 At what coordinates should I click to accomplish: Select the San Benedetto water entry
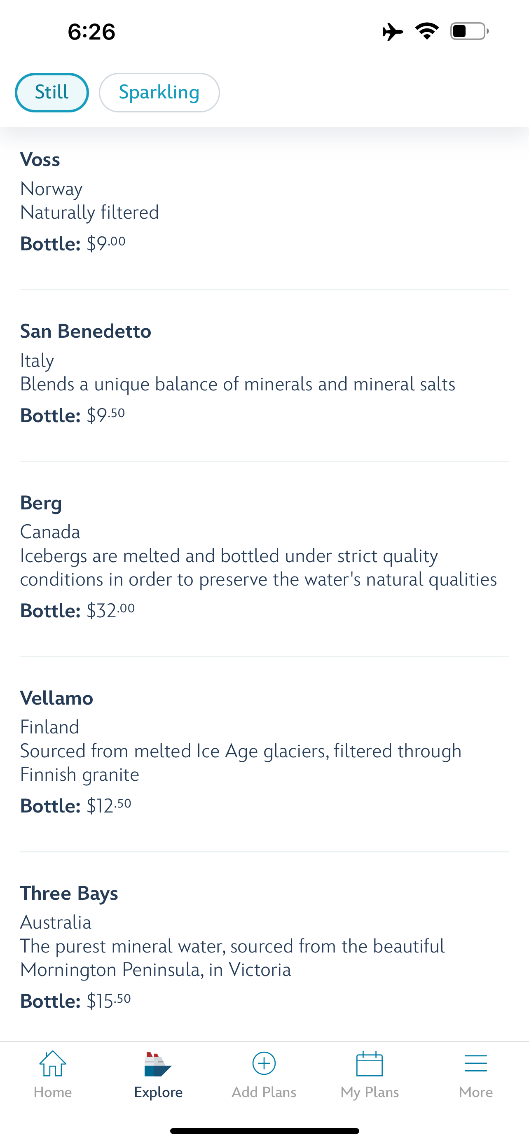[x=86, y=331]
